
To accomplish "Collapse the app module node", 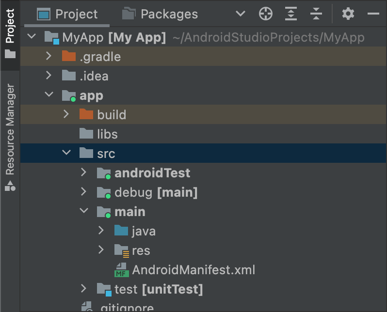I will pyautogui.click(x=48, y=95).
